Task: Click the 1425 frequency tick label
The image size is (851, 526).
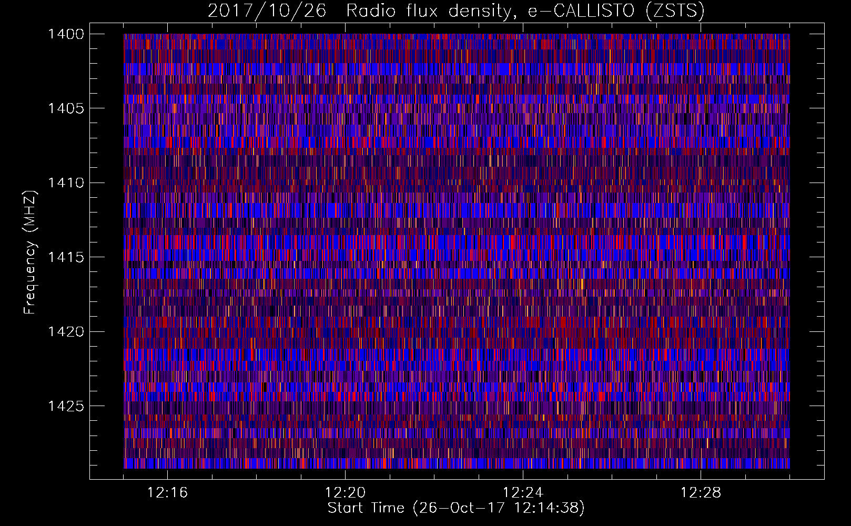Action: (x=66, y=406)
